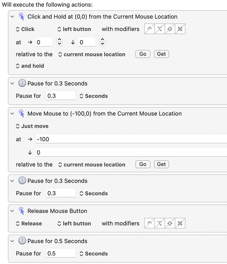Viewport: 227px width, 264px height.
Task: Click the horizontal stepper in Click and Hold action
Action: [x=59, y=42]
